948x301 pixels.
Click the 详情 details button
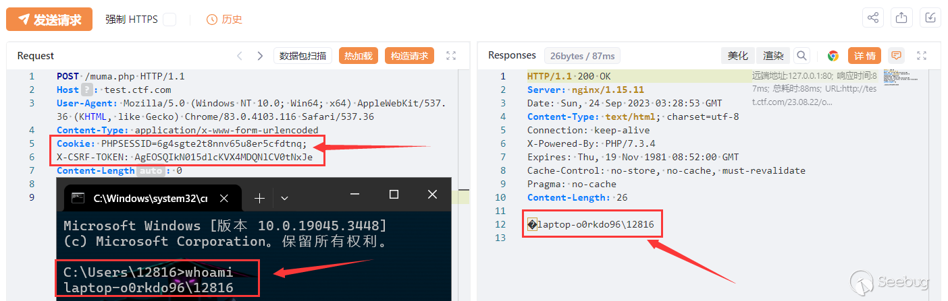pyautogui.click(x=864, y=56)
